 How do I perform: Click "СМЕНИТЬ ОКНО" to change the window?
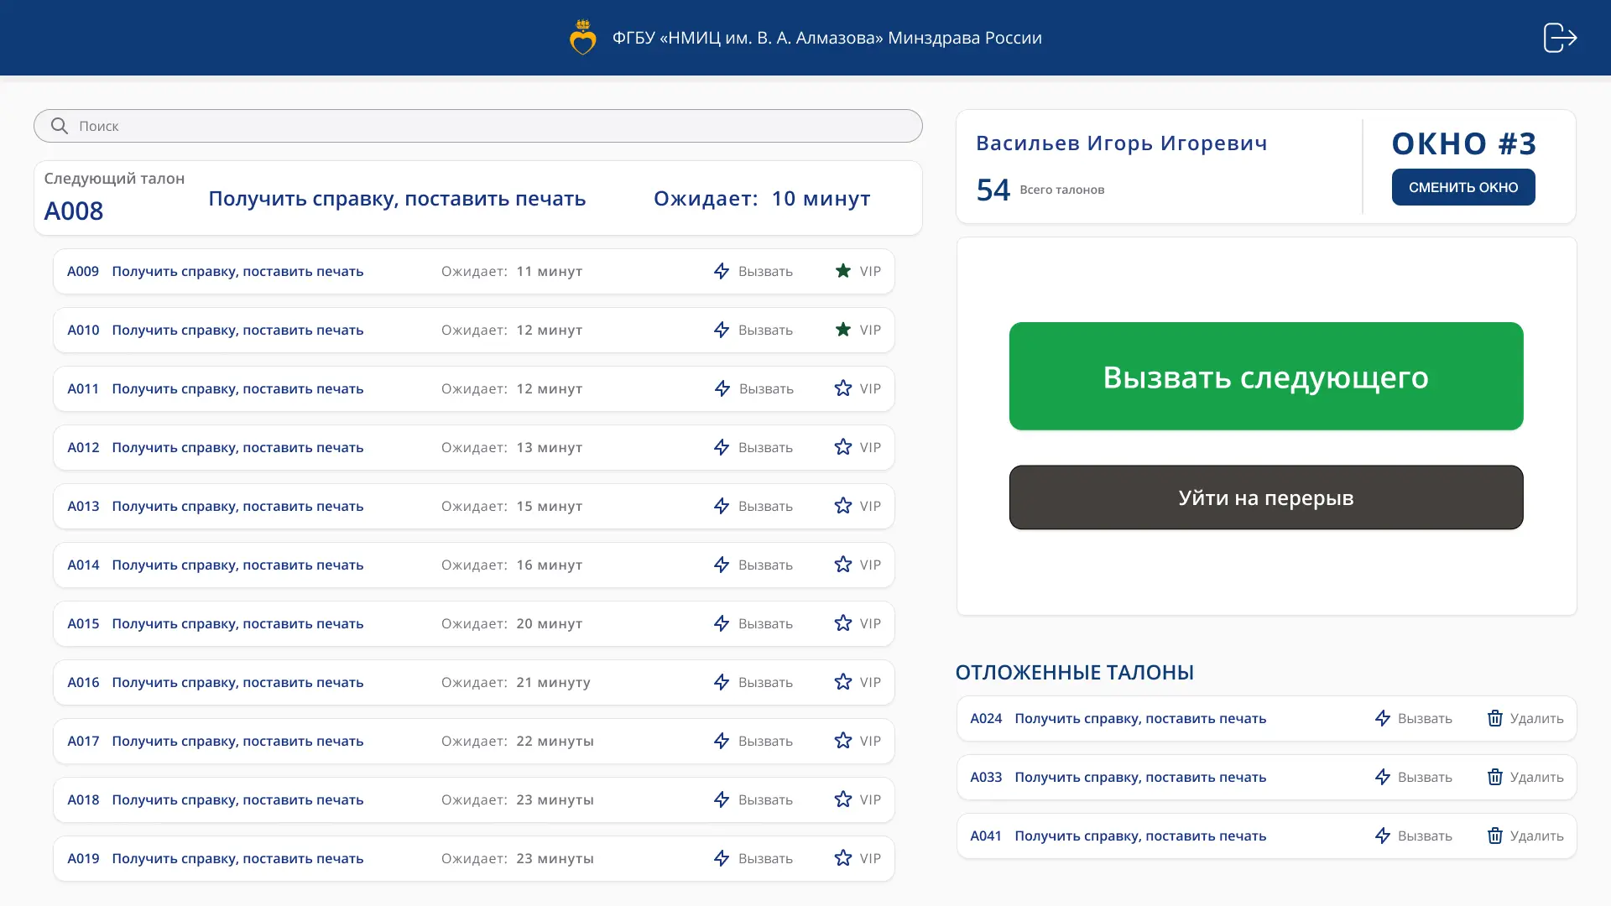(x=1463, y=187)
